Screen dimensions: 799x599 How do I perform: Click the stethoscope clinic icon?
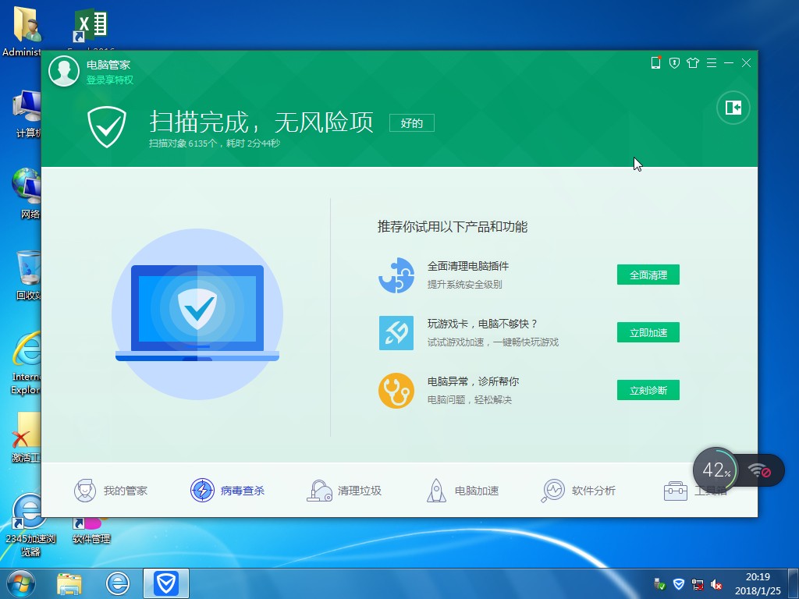[396, 390]
